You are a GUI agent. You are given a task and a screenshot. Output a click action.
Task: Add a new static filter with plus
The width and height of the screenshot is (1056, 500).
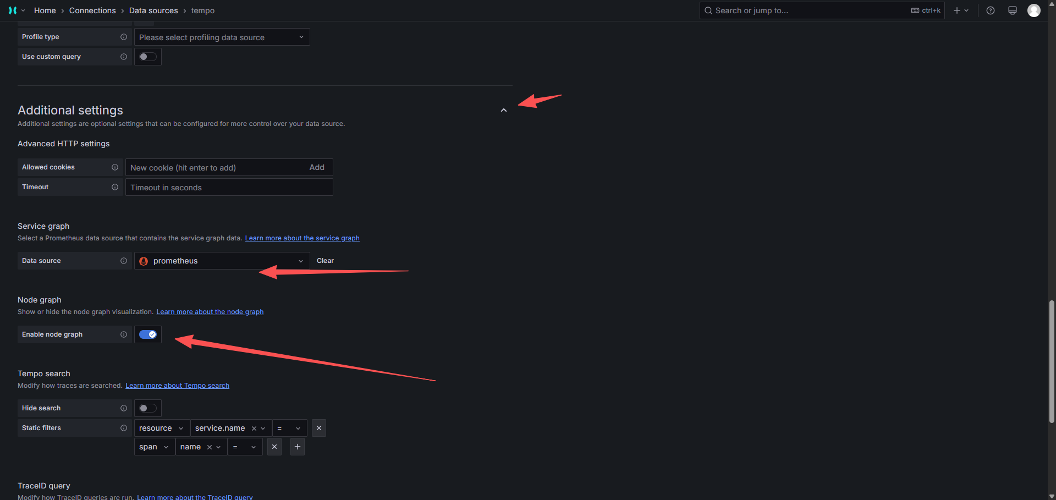(298, 447)
